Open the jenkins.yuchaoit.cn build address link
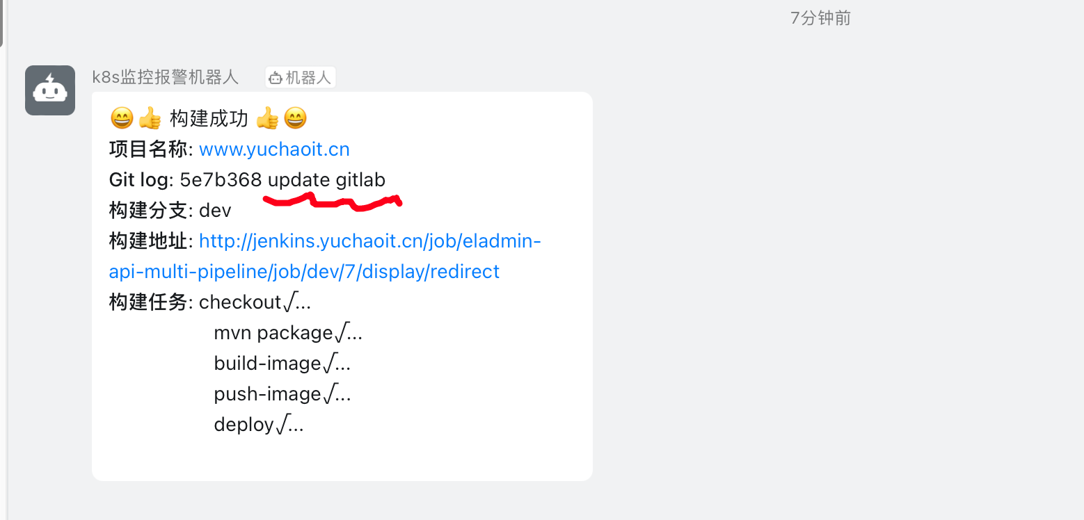Viewport: 1084px width, 520px height. [325, 257]
